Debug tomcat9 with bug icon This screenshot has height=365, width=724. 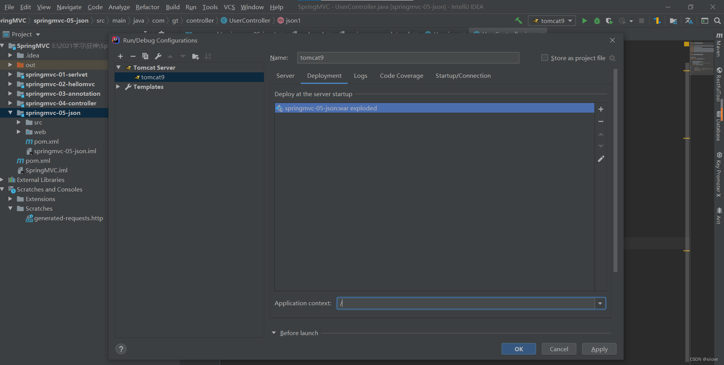597,21
